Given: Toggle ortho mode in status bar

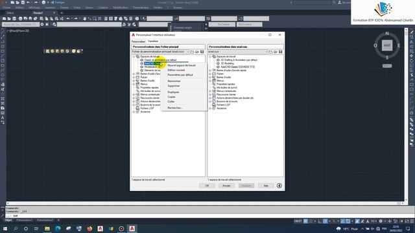Looking at the screenshot, I should click(x=320, y=221).
